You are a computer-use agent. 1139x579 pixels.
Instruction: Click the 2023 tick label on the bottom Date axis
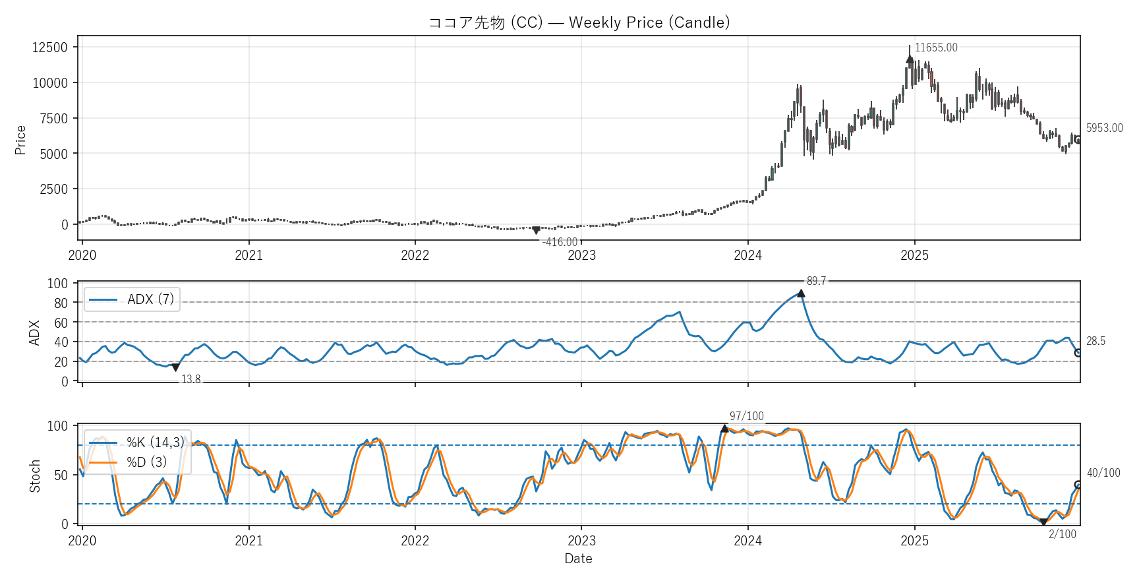click(x=581, y=541)
